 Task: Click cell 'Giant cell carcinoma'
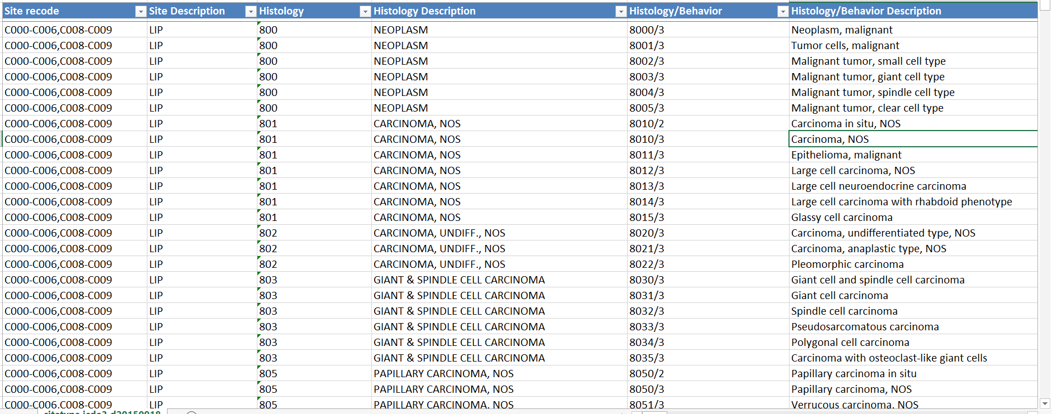pos(913,295)
